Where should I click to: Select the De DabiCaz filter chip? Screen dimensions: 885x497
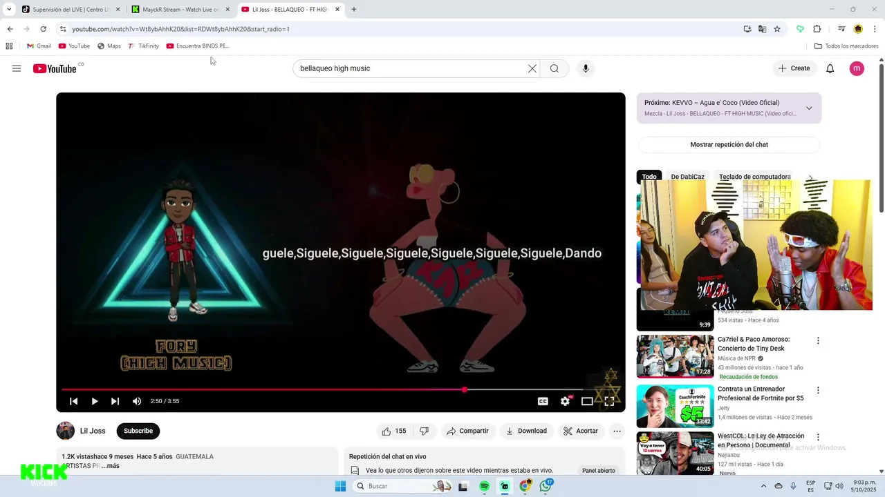coord(687,177)
